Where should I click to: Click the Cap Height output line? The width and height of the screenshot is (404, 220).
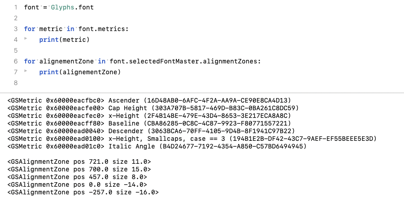[x=153, y=108]
